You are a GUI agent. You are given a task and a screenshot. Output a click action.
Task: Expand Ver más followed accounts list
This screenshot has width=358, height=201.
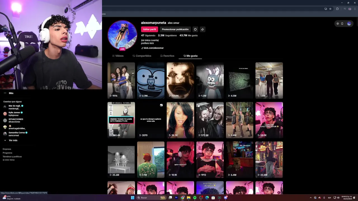coord(11,140)
